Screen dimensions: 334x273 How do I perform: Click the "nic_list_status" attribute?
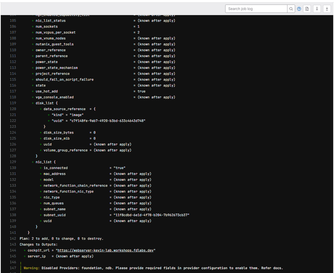50,21
